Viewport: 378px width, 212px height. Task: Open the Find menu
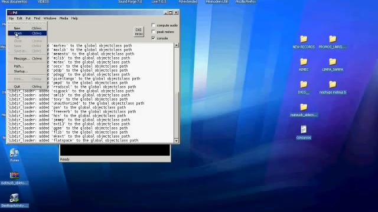[37, 18]
